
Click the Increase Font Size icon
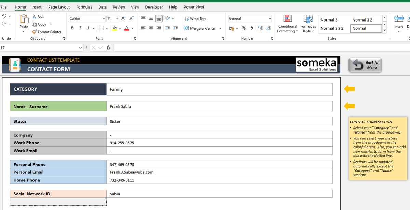(x=124, y=18)
